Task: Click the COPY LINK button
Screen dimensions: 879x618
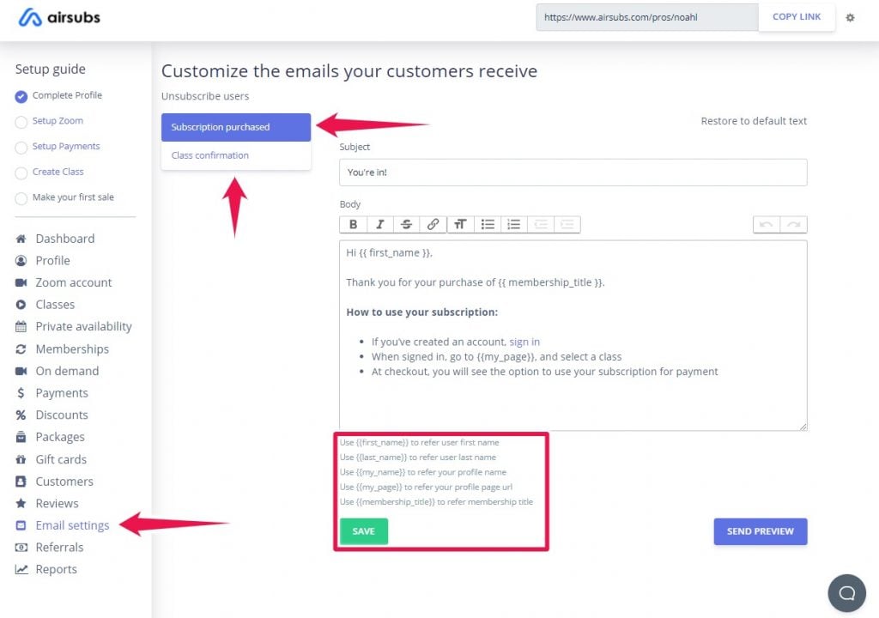Action: point(797,17)
